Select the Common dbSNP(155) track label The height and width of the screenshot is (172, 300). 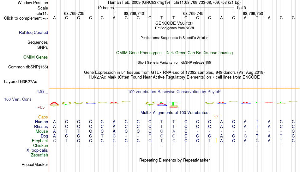point(28,67)
